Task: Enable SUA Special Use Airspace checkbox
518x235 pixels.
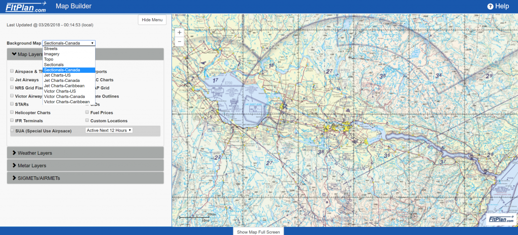Action: pyautogui.click(x=12, y=130)
